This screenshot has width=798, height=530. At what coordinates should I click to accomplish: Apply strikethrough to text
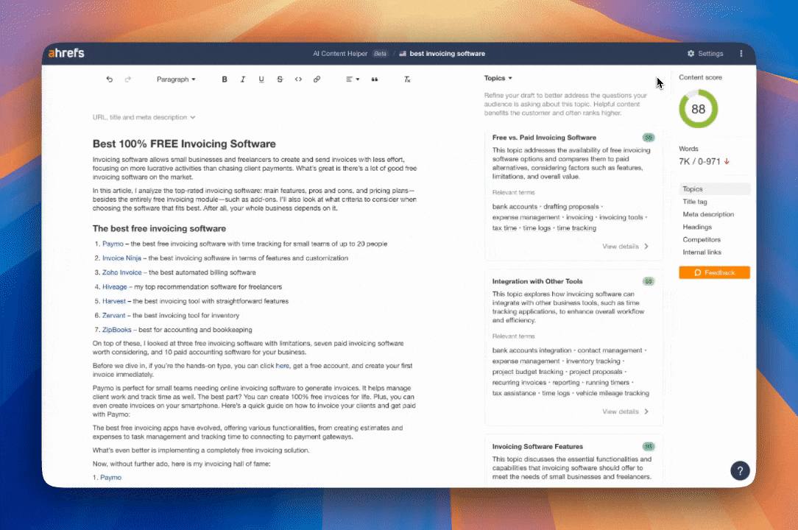coord(280,79)
